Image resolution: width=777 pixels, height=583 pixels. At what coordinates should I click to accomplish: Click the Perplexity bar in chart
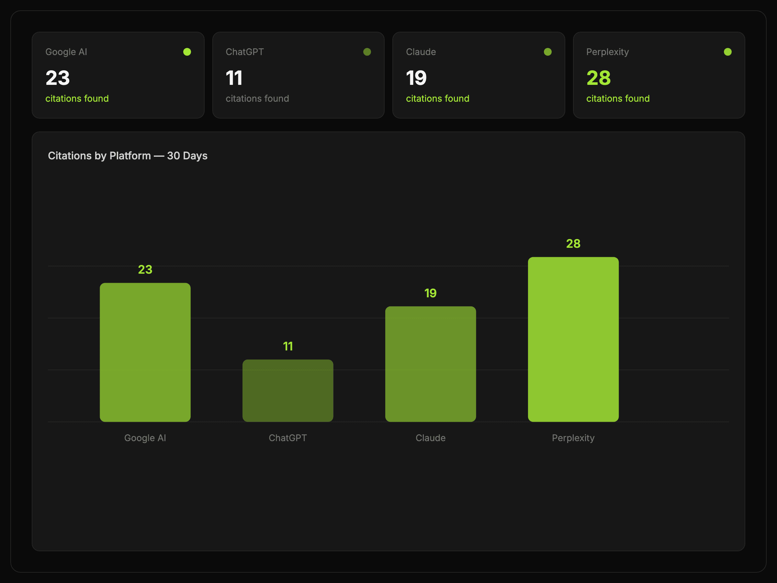point(573,339)
